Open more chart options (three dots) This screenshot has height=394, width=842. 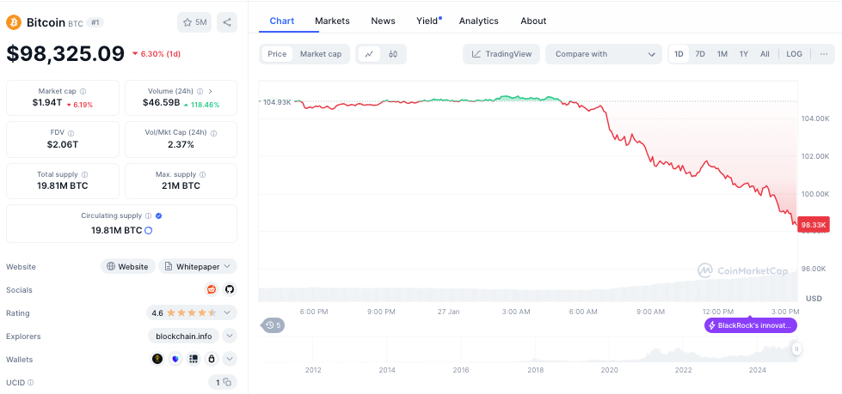click(823, 54)
